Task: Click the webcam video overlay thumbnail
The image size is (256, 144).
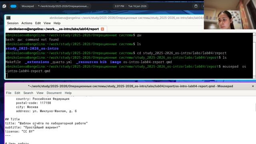Action: (230, 15)
